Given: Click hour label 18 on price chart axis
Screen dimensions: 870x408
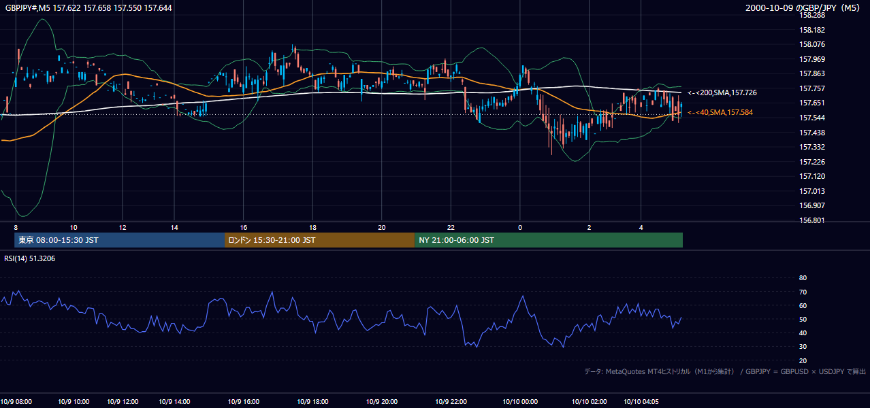Looking at the screenshot, I should point(312,227).
